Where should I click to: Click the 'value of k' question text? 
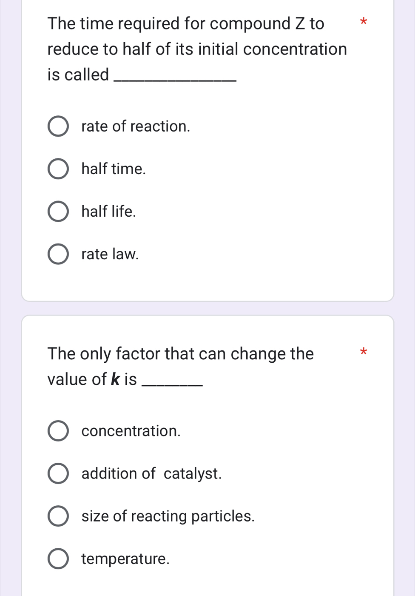click(180, 366)
